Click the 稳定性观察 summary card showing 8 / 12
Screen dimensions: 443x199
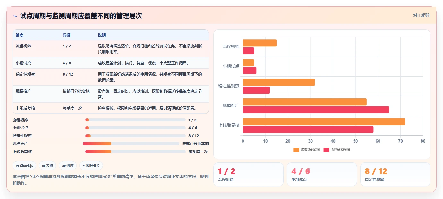(395, 174)
